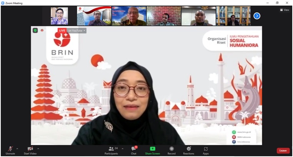Open the Reactions menu
Viewport: 293px width, 157px height.
(189, 150)
